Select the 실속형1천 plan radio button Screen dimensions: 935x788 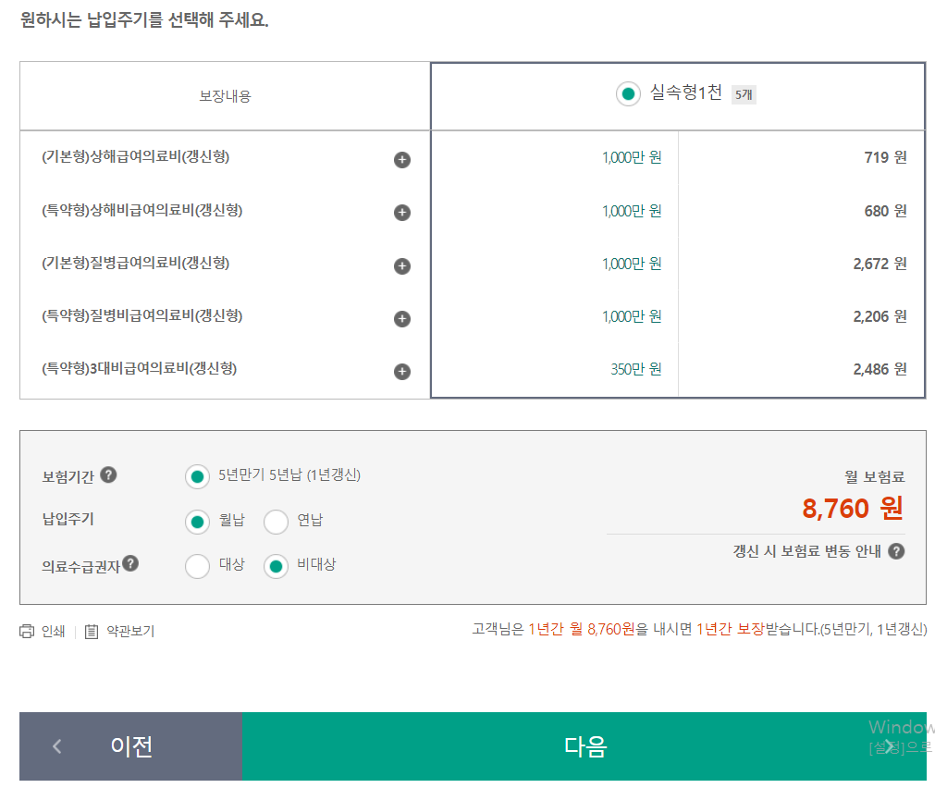628,93
